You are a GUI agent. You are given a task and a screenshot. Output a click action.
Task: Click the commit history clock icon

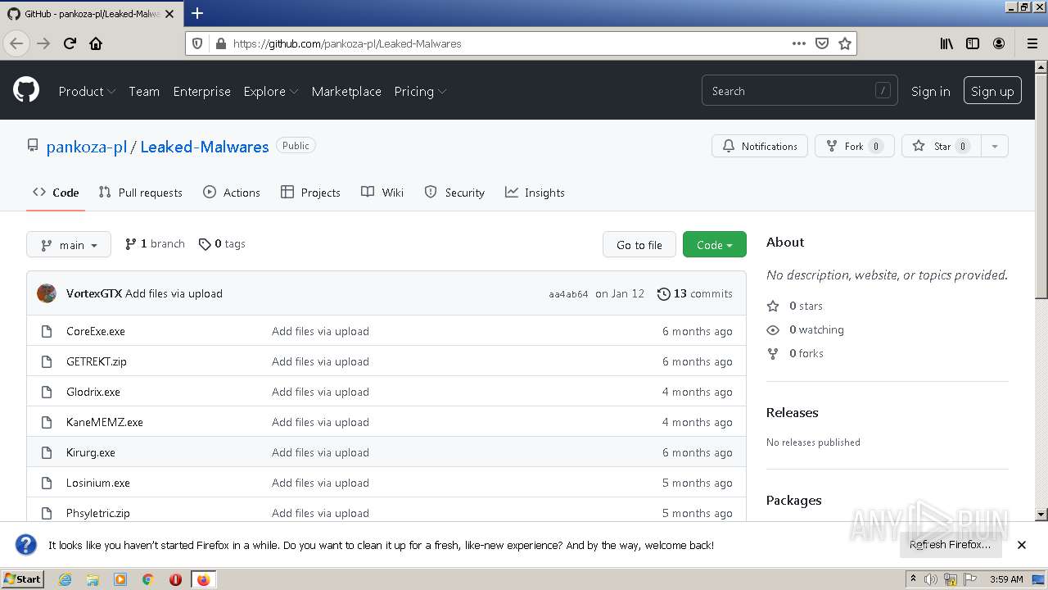663,293
